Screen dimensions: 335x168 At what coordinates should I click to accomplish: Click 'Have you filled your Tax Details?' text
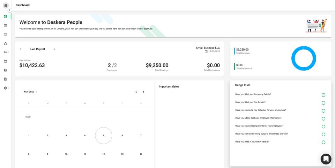tap(251, 102)
